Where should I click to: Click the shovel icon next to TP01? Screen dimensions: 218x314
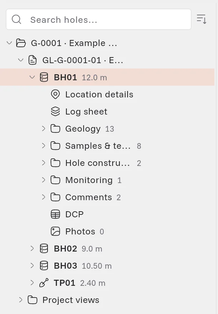coord(44,283)
